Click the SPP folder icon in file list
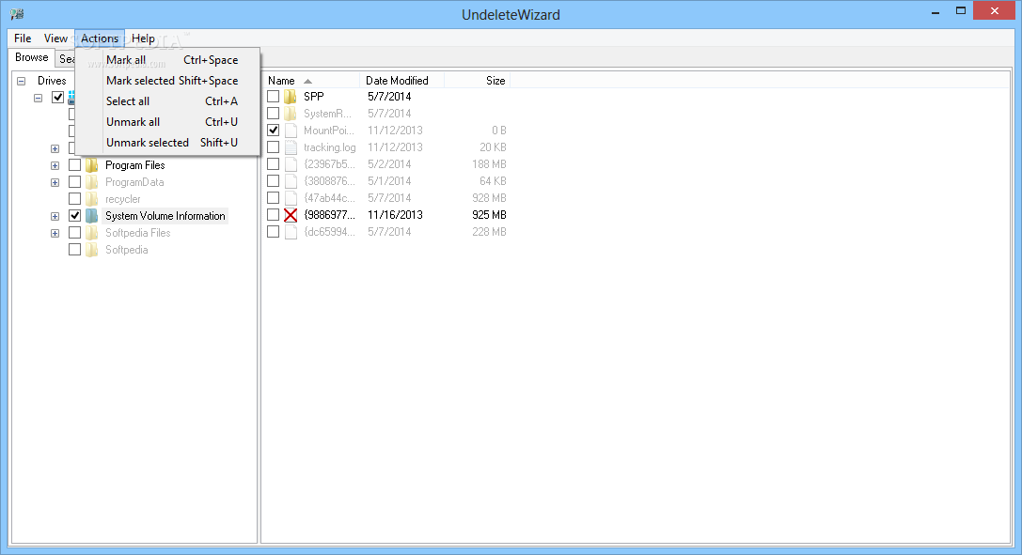1022x555 pixels. (x=290, y=97)
